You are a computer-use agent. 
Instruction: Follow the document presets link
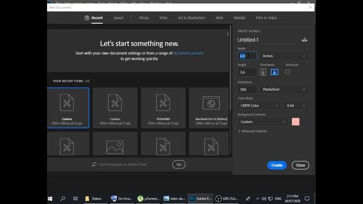click(188, 53)
